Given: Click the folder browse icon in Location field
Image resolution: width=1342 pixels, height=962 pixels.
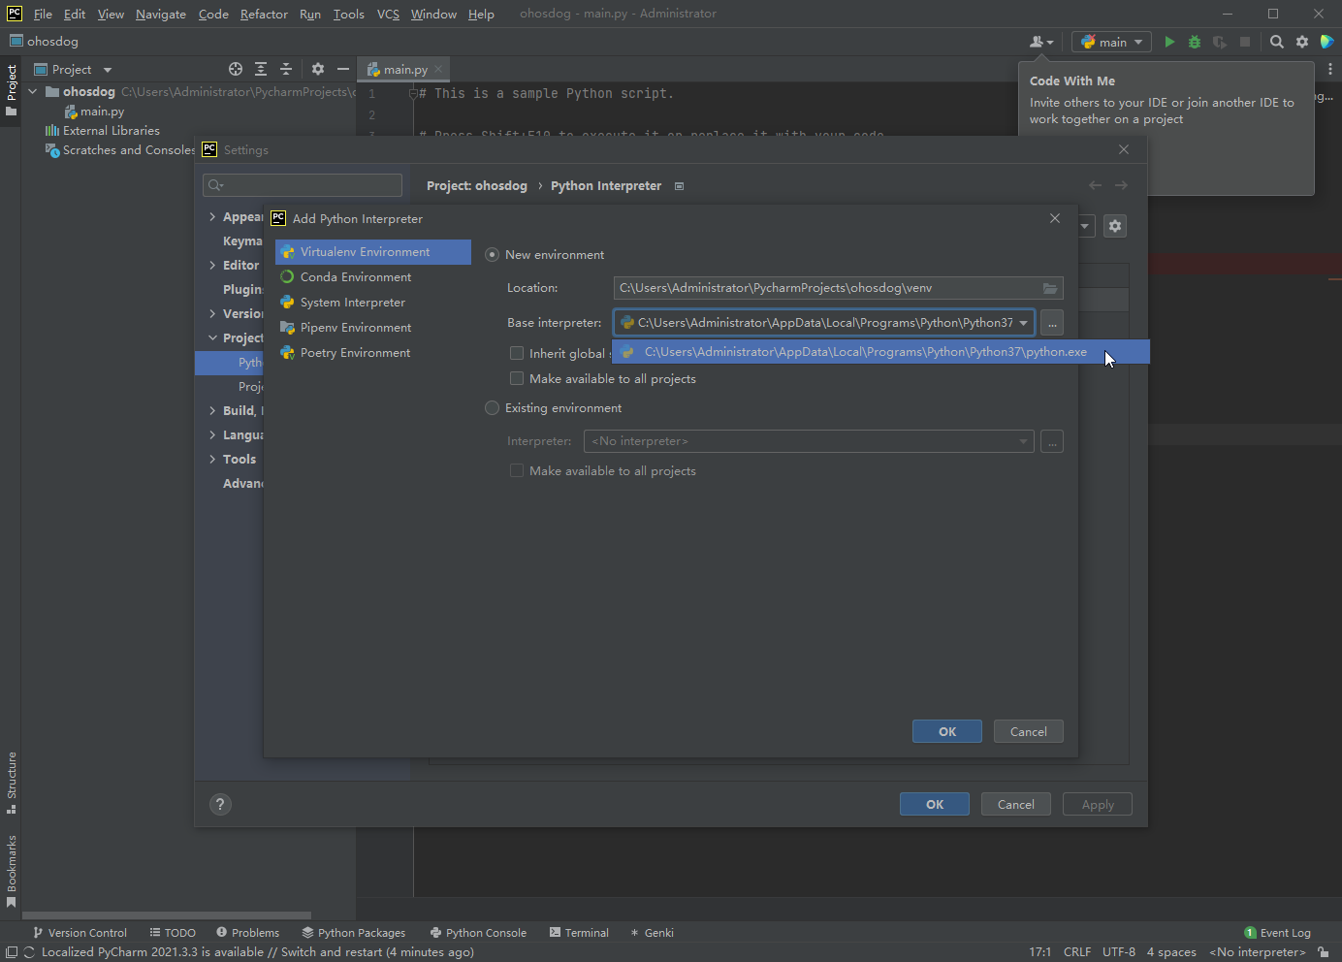Looking at the screenshot, I should (1050, 288).
